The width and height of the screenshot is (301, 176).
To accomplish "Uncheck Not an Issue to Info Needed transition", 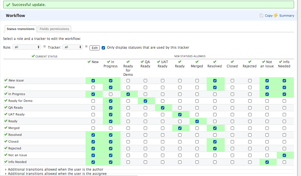I will tap(284, 155).
